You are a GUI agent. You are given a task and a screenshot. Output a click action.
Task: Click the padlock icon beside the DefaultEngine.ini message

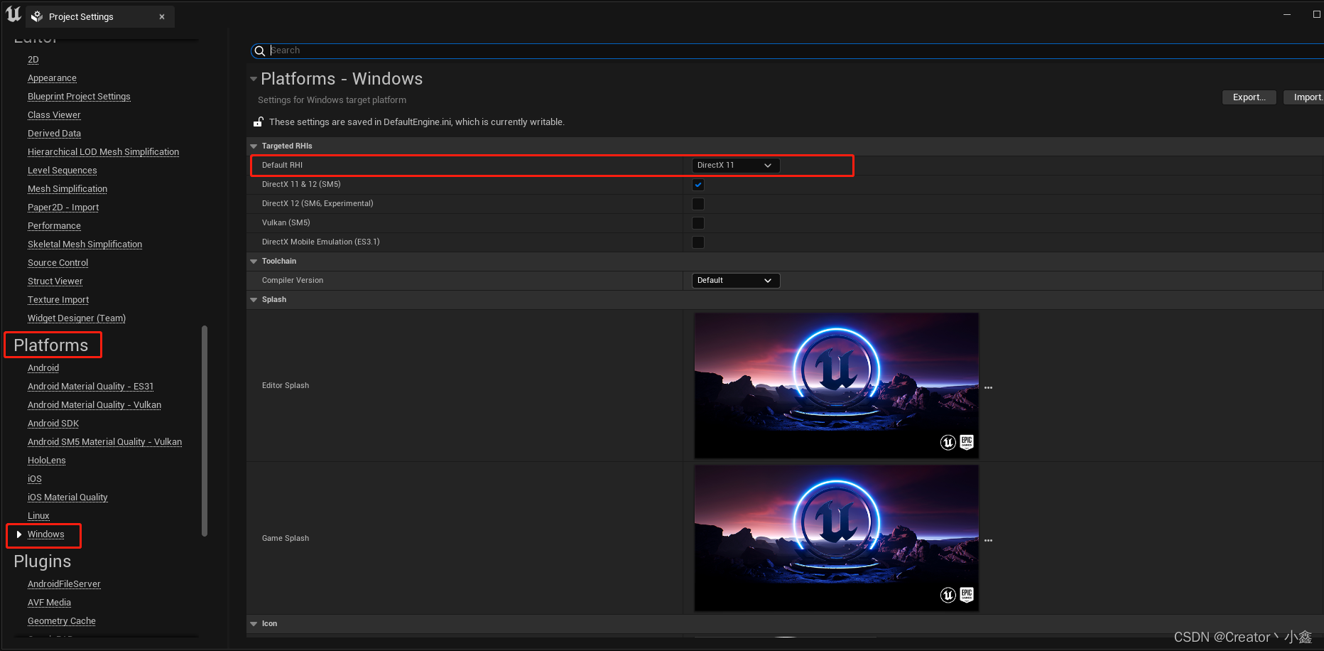tap(258, 122)
